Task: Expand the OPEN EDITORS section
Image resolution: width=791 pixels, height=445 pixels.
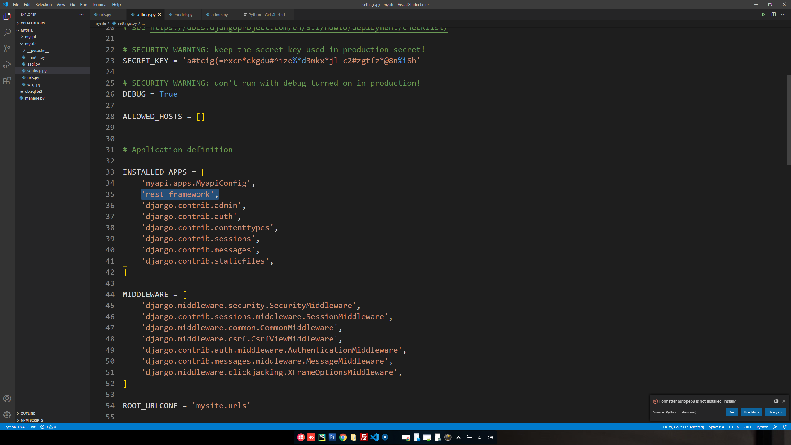Action: pos(52,23)
